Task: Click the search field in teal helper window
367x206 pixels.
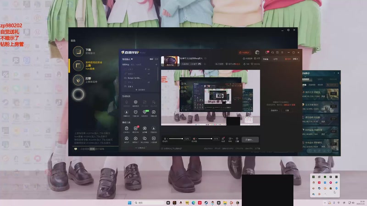Action: pyautogui.click(x=332, y=85)
